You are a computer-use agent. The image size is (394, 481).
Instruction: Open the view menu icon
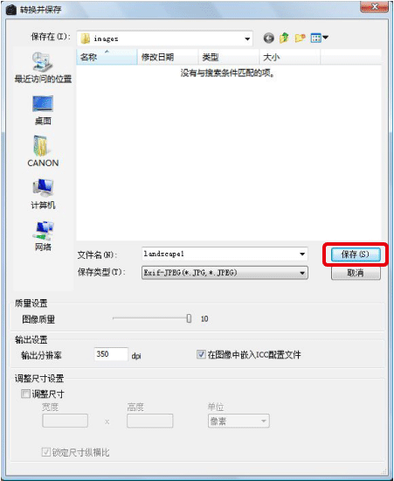[x=319, y=38]
